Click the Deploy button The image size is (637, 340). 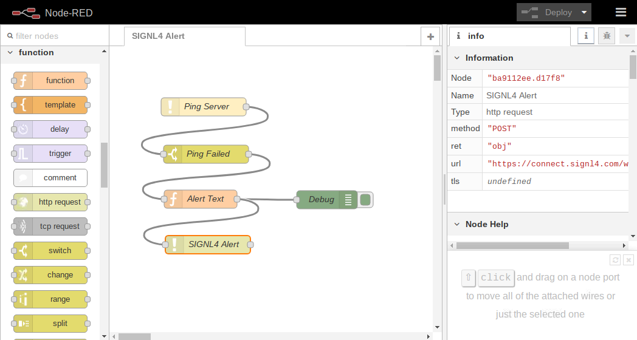coord(548,12)
